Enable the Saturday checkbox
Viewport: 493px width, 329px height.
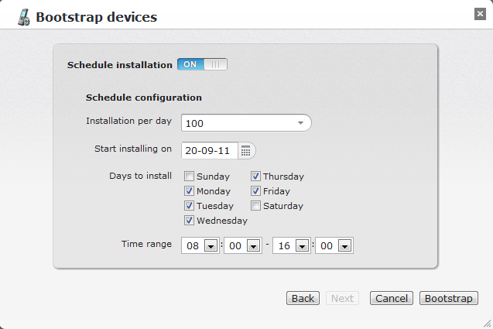click(x=256, y=206)
